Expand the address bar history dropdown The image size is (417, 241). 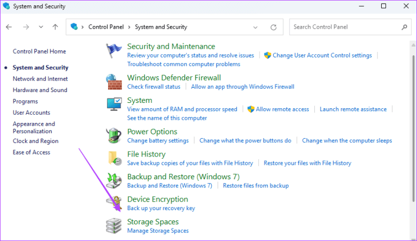click(255, 27)
